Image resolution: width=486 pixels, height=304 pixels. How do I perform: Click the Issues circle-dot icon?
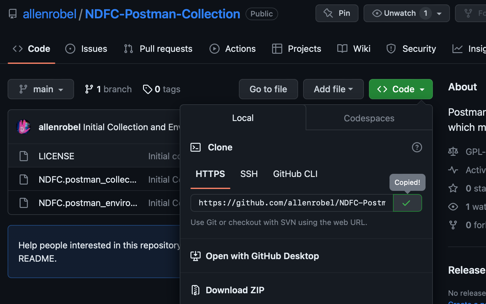70,49
